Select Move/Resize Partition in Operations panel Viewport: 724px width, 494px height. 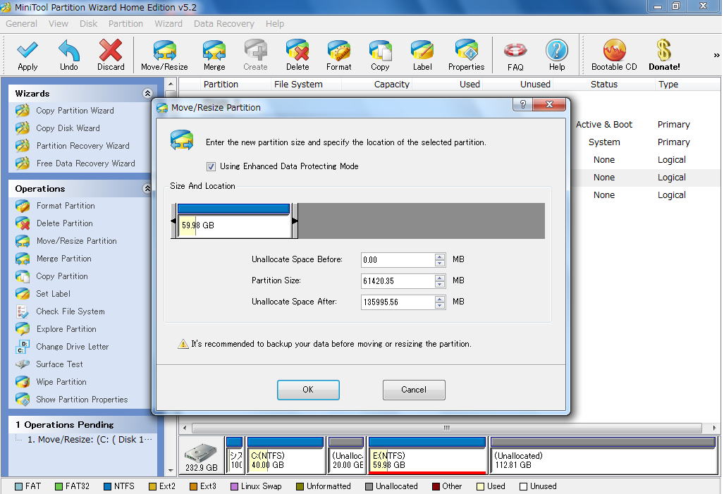76,240
